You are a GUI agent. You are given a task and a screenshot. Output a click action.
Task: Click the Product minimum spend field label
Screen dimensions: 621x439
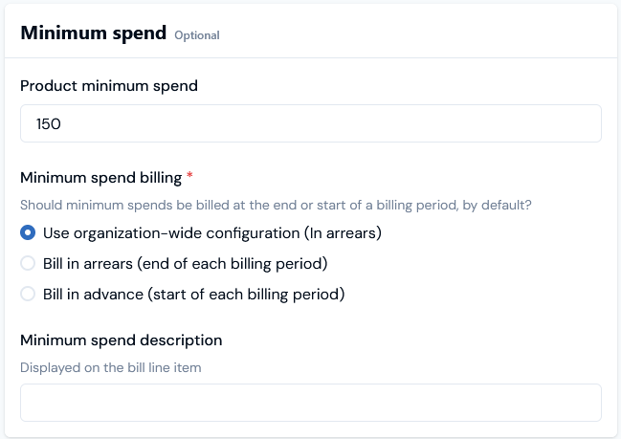coord(109,86)
